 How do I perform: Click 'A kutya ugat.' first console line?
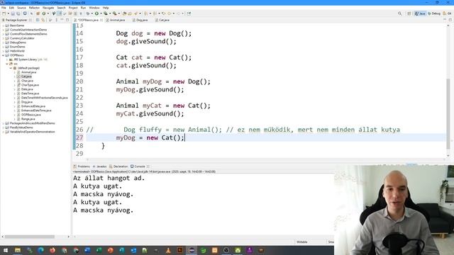point(98,186)
